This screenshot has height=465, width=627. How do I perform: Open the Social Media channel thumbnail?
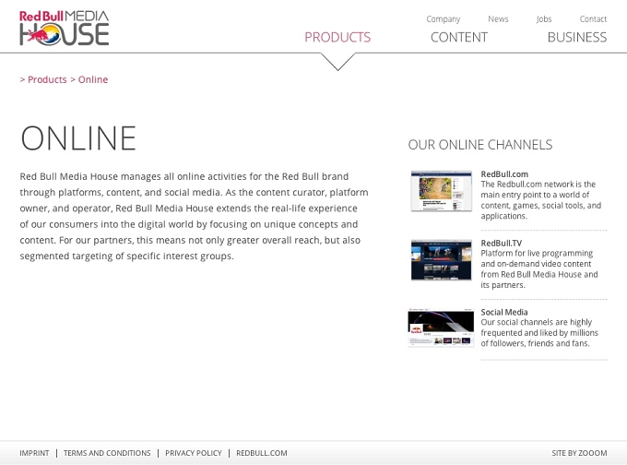(x=441, y=328)
